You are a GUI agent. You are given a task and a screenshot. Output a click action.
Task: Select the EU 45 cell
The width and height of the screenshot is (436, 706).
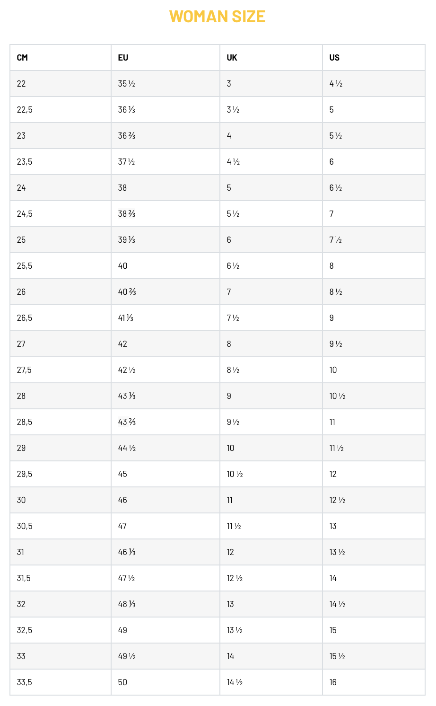[x=122, y=474]
